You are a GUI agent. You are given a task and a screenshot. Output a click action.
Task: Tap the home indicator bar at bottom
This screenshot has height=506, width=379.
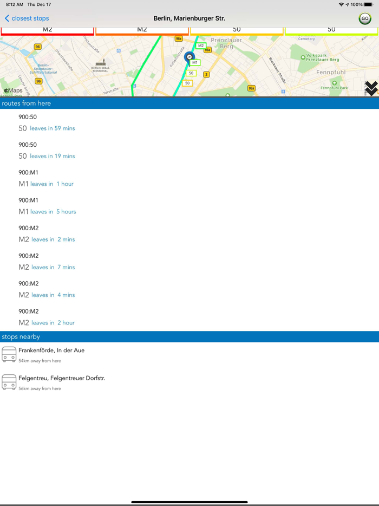[x=190, y=502]
